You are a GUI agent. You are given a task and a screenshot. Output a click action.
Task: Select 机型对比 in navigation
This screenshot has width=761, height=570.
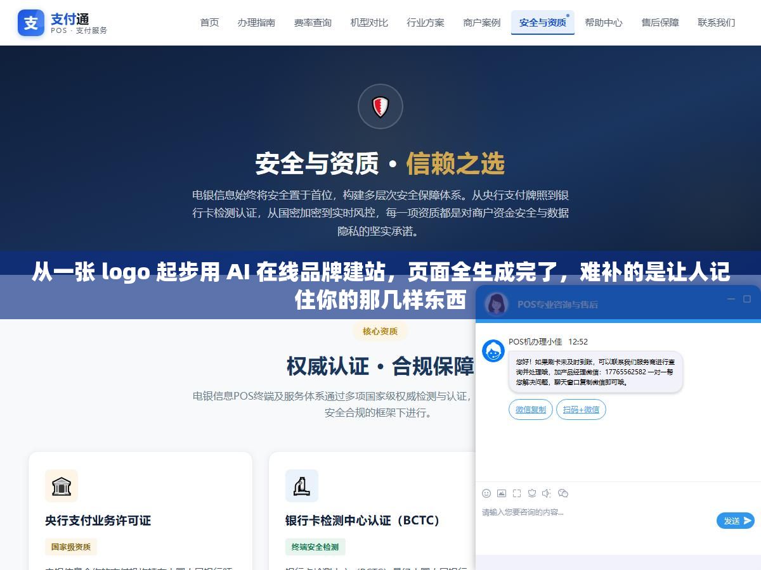(x=369, y=22)
